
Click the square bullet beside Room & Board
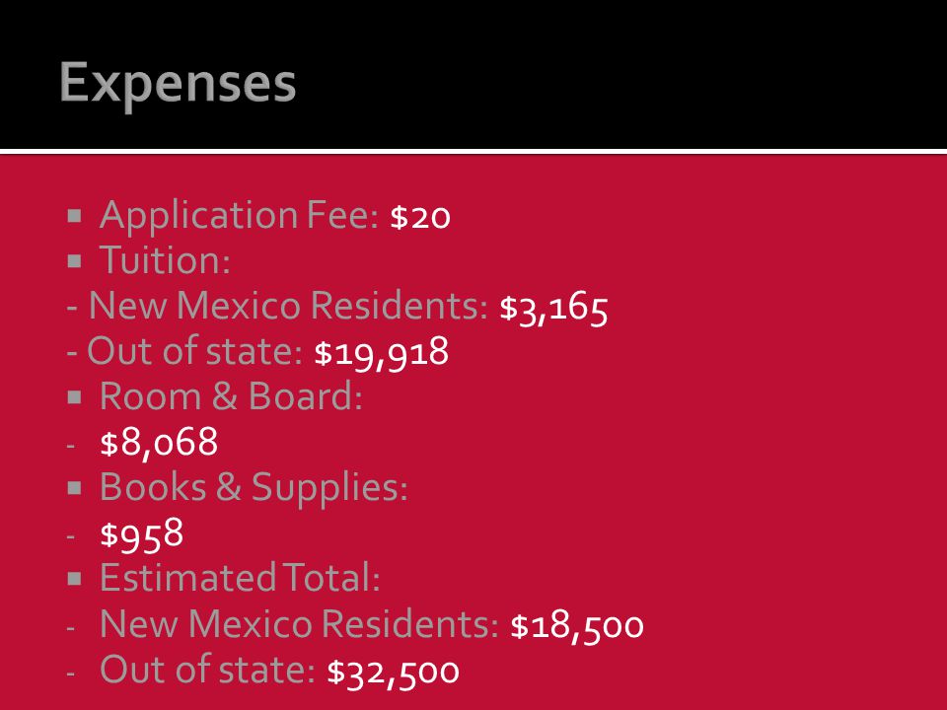pyautogui.click(x=74, y=397)
